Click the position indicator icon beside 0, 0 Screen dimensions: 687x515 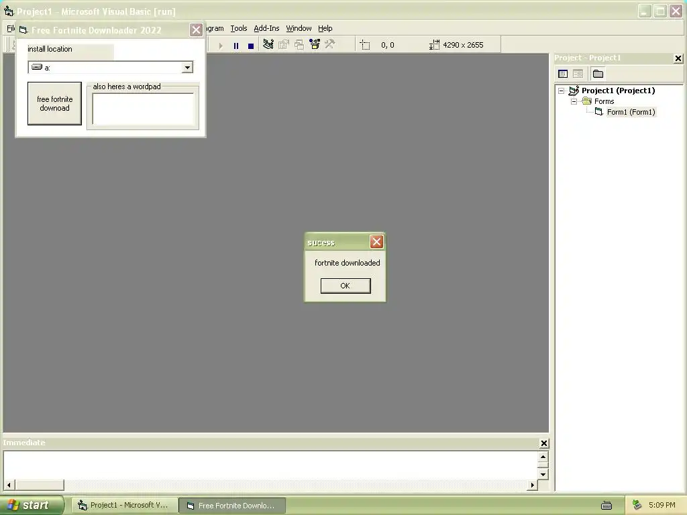[365, 45]
